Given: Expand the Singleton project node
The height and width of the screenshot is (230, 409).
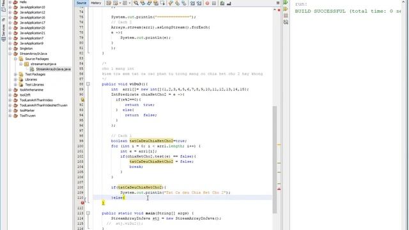Looking at the screenshot, I should click(x=10, y=49).
